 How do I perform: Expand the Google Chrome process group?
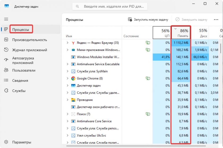(x=67, y=78)
